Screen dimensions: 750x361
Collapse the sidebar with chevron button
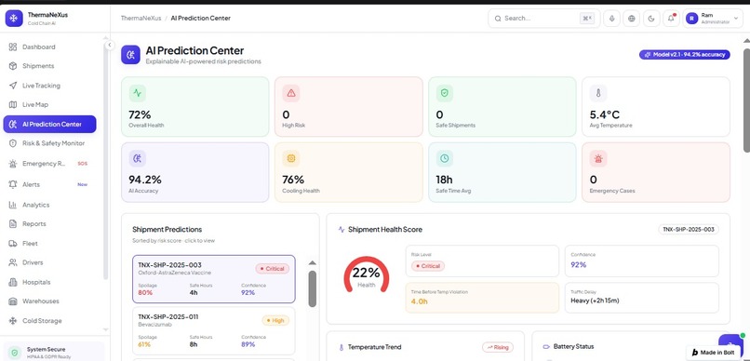(110, 45)
